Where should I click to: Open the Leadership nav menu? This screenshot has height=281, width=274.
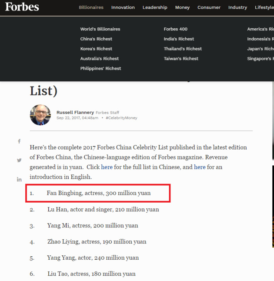(155, 7)
